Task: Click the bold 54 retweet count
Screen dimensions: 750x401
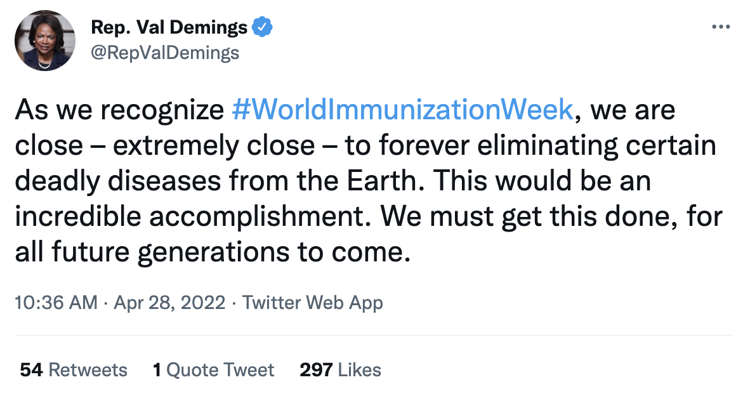Action: [31, 370]
